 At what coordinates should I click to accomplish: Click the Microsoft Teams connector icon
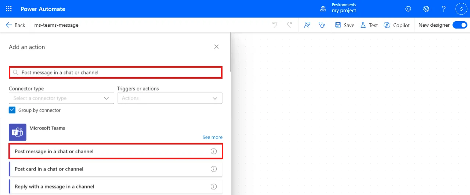tap(18, 132)
